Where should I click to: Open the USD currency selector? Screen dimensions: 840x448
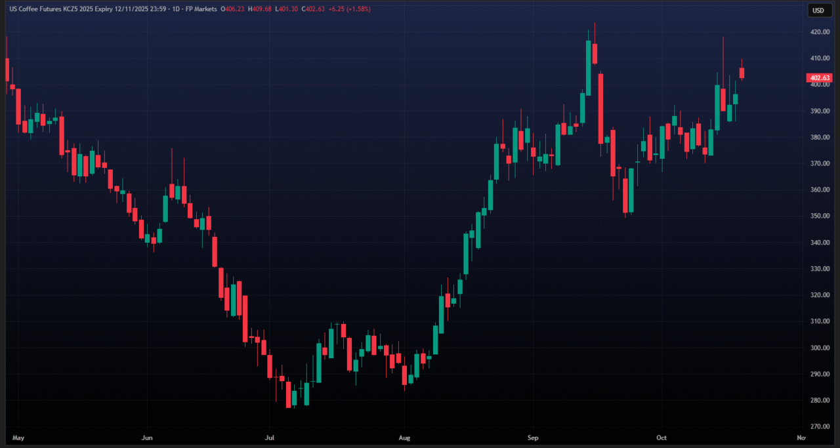[818, 10]
